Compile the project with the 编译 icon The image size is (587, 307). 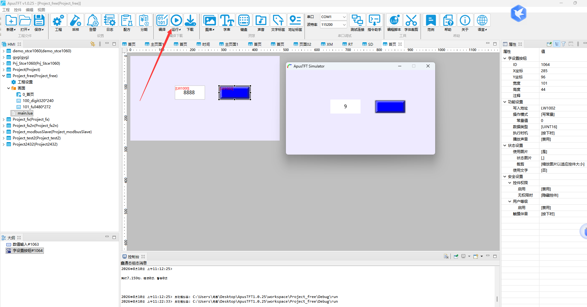(162, 21)
